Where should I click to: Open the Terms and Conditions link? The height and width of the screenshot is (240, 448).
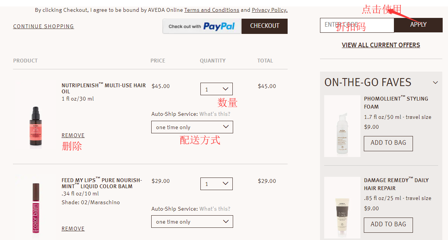(211, 10)
